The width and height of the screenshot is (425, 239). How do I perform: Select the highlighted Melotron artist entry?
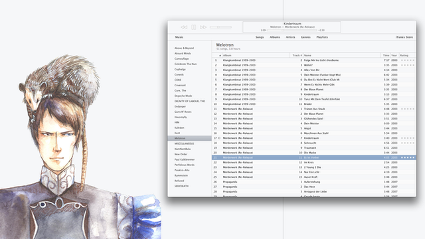[189, 138]
